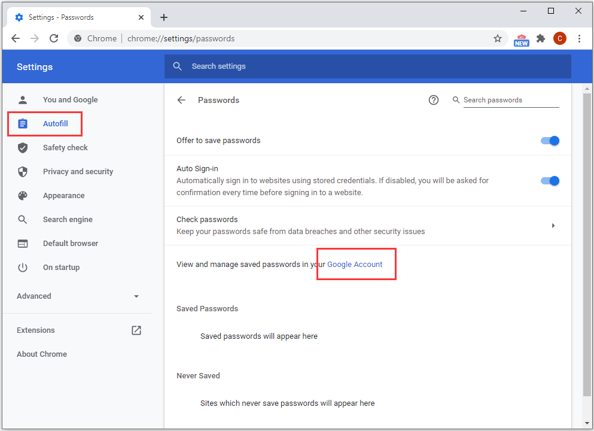
Task: Open the profile avatar labeled C
Action: 559,38
